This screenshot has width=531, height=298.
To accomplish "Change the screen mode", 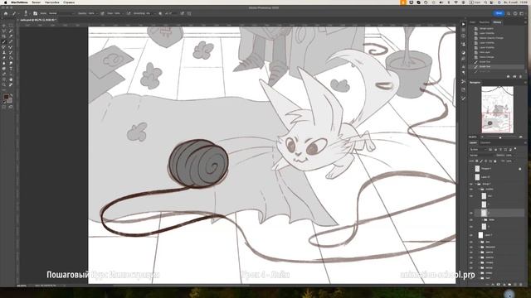I will tap(11, 106).
